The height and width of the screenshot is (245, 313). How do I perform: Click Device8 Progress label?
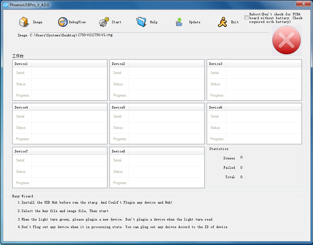(x=120, y=183)
